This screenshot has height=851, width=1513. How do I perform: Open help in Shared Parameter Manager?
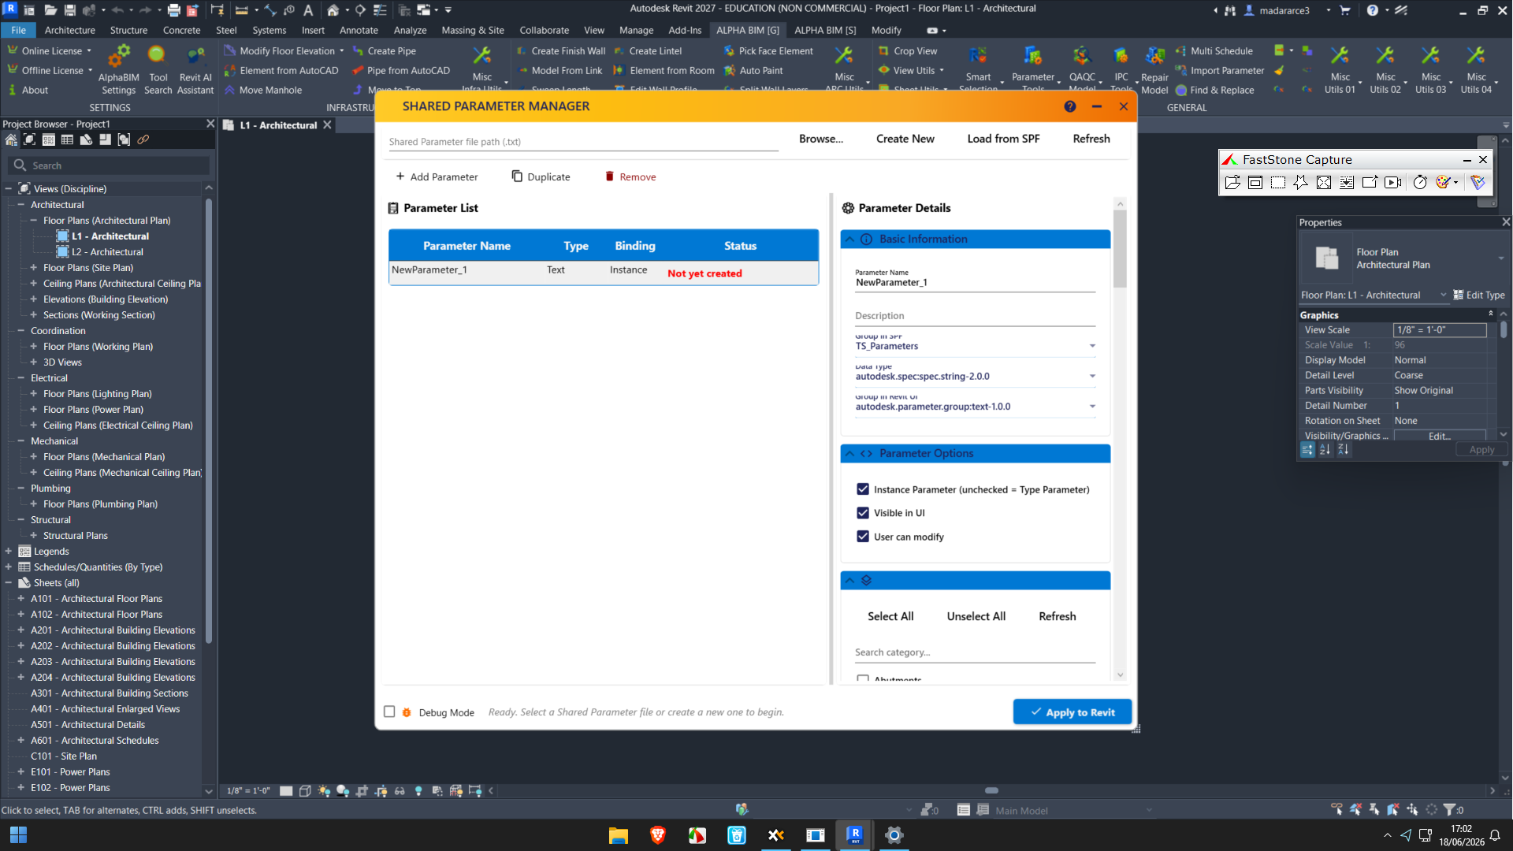[1069, 106]
